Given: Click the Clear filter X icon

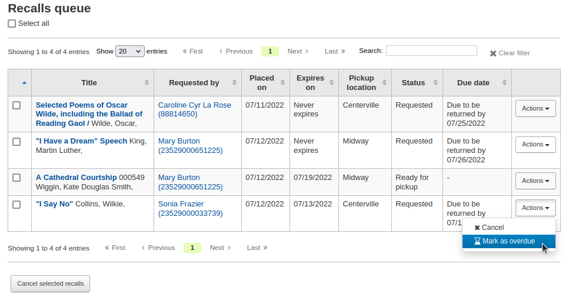Looking at the screenshot, I should (493, 54).
